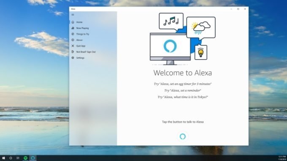The height and width of the screenshot is (161, 287).
Task: Select Not Brad? Sign Out
Action: pos(93,52)
